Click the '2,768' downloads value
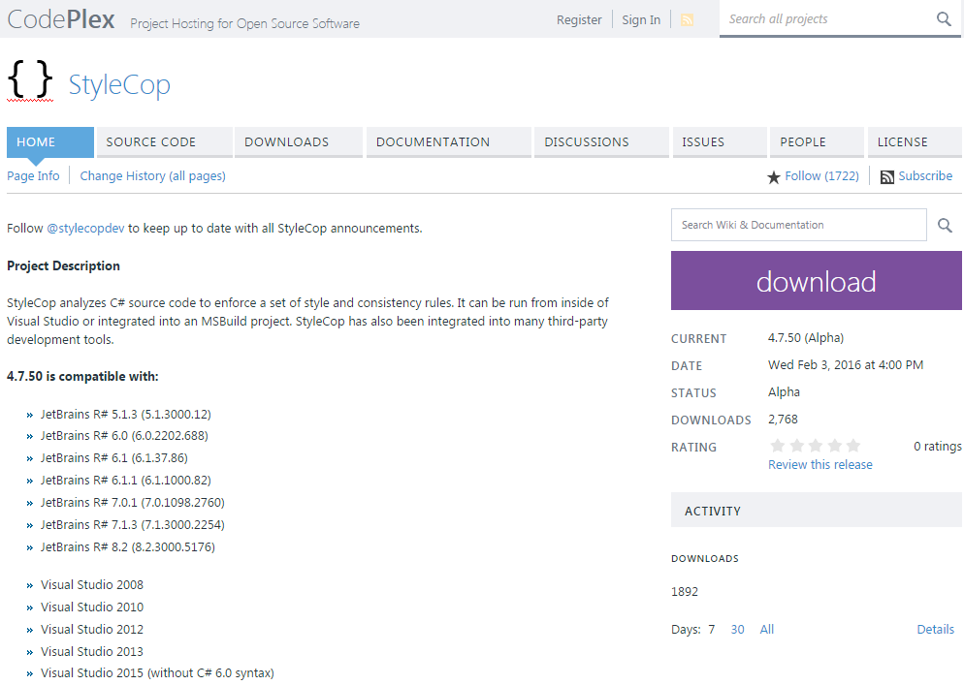Viewport: 964px width, 685px height. [783, 419]
